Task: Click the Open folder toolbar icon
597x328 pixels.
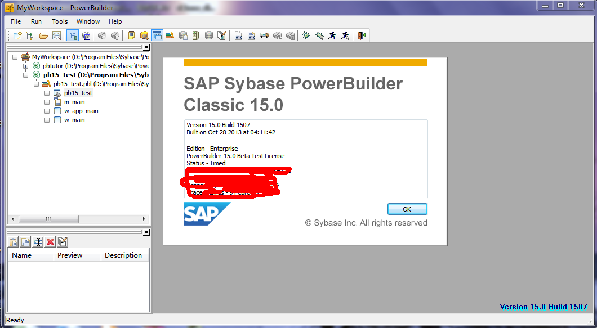Action: pyautogui.click(x=43, y=35)
